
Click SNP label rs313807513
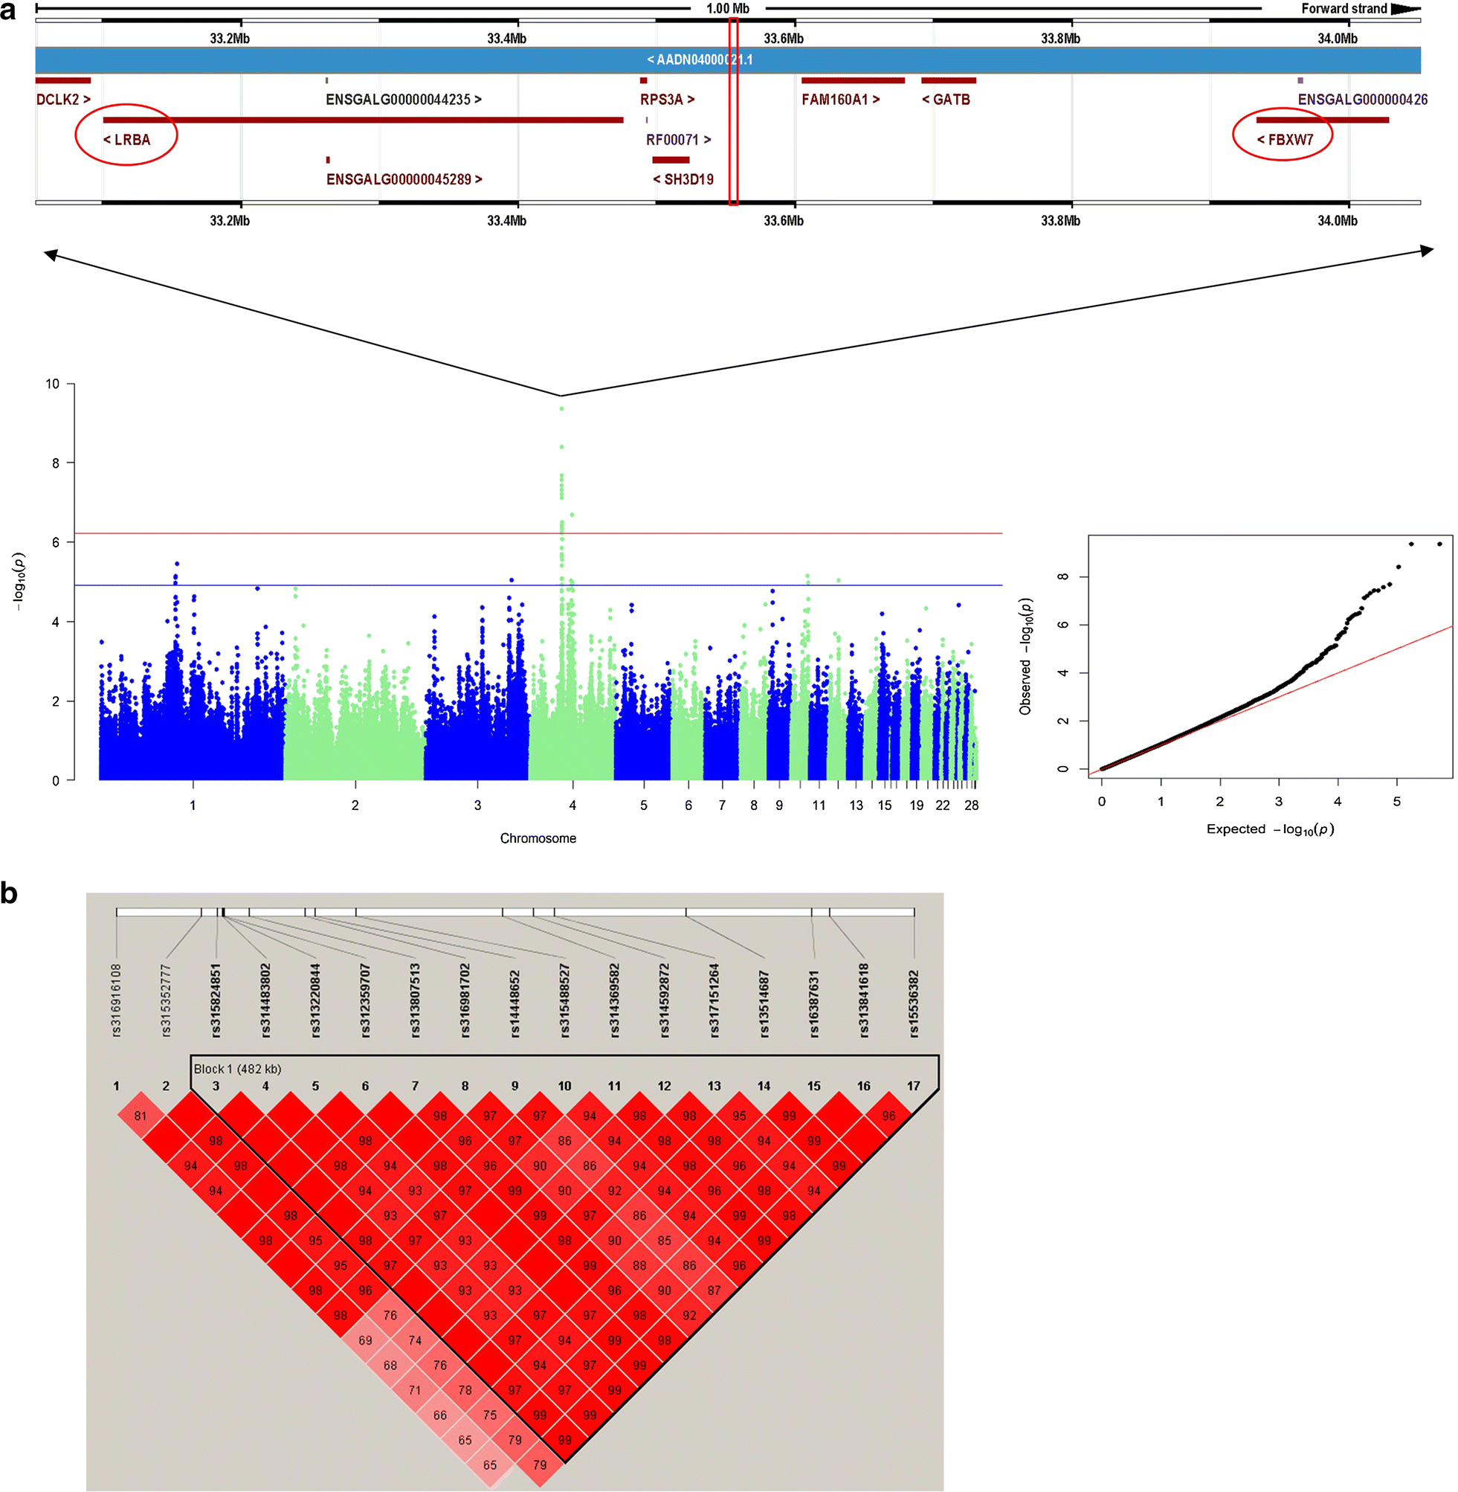tap(415, 1000)
